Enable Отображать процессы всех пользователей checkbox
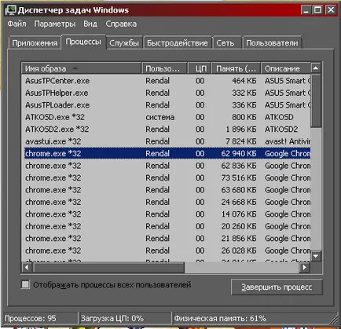Viewport: 341px width, 329px height. 25,284
